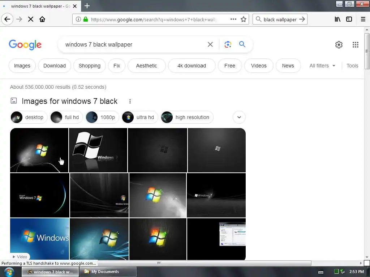This screenshot has height=277, width=370.
Task: Click the images section picture icon
Action: pyautogui.click(x=14, y=101)
